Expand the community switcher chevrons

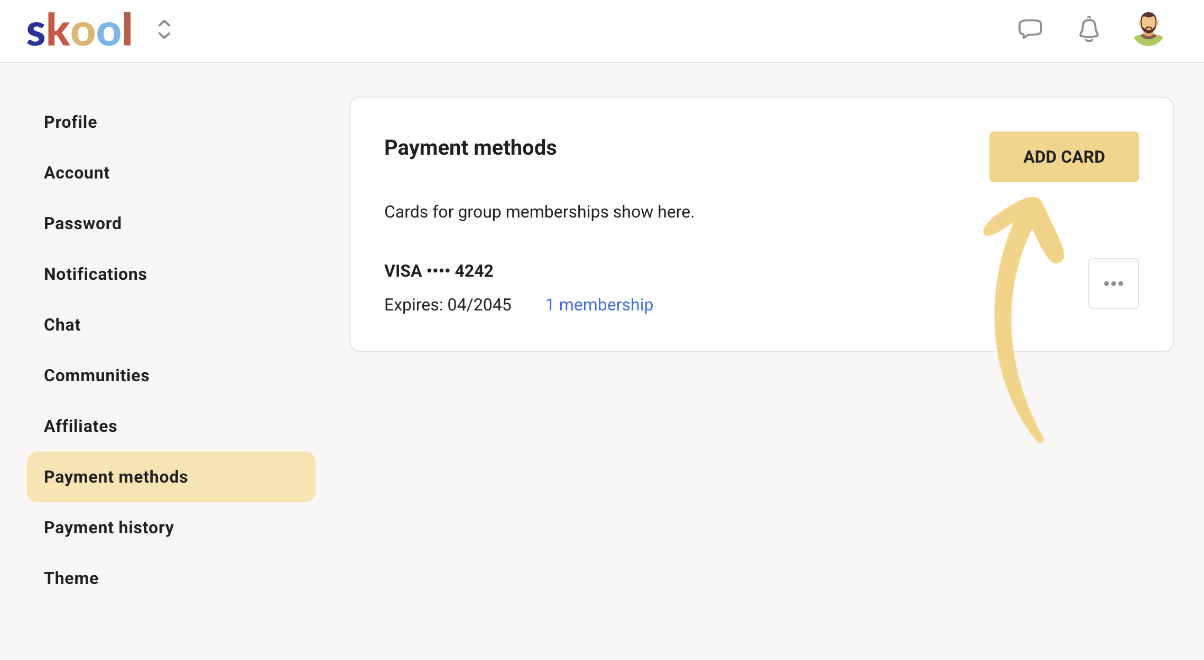point(164,30)
